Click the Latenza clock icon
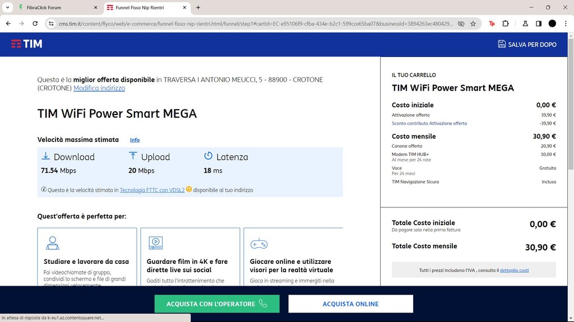The image size is (574, 322). click(209, 156)
